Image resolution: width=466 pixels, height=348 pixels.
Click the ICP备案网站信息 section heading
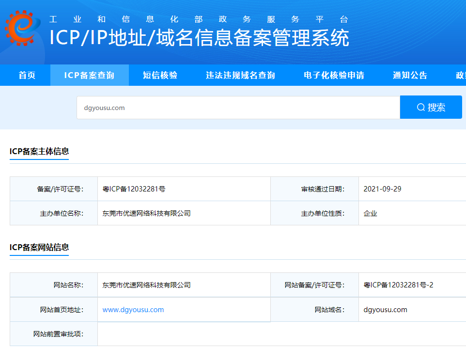(39, 247)
